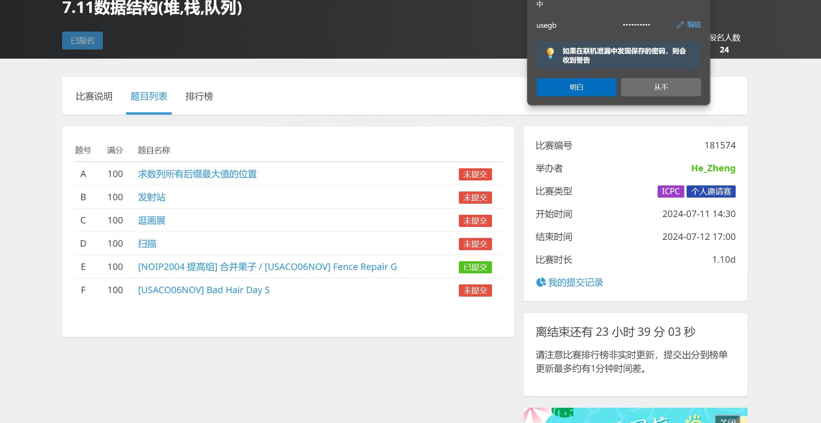Switch to the 比赛说明 tab
The width and height of the screenshot is (821, 423).
tap(94, 96)
